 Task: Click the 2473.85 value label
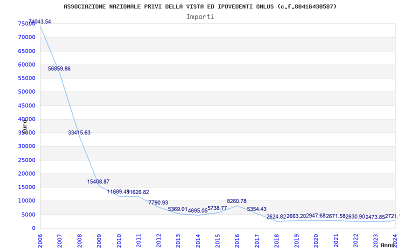(375, 217)
